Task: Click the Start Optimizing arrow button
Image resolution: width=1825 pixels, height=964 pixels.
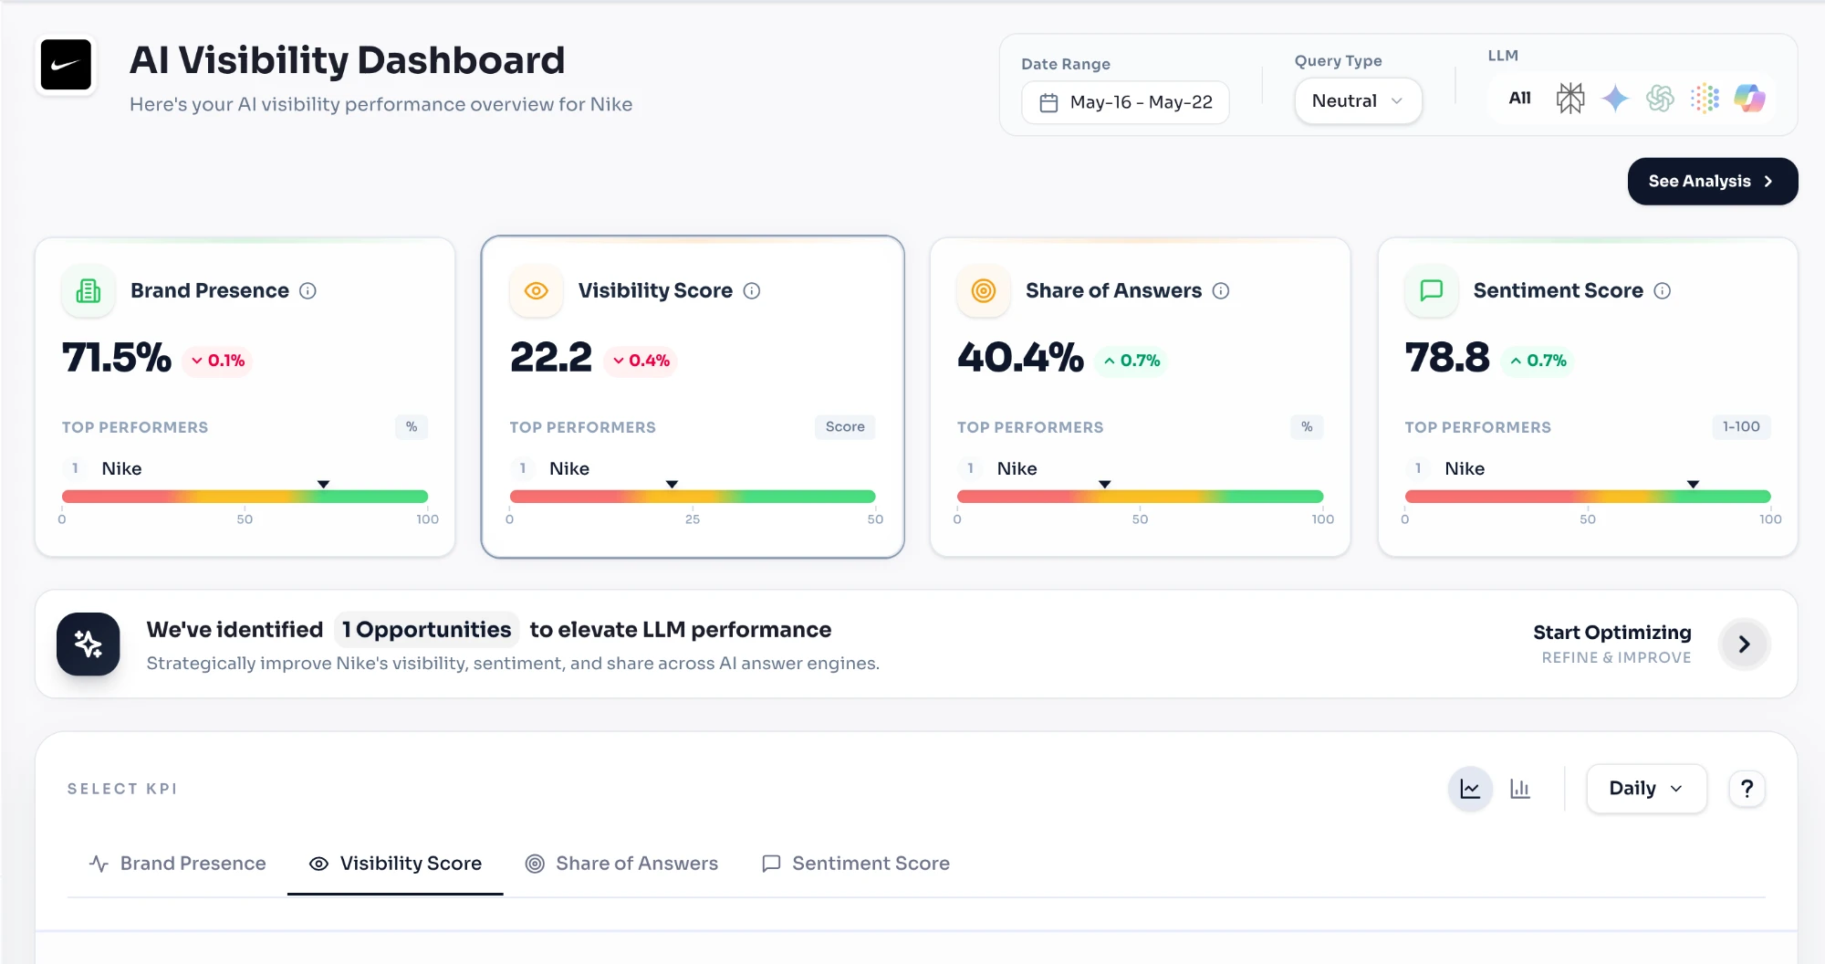Action: pyautogui.click(x=1744, y=644)
